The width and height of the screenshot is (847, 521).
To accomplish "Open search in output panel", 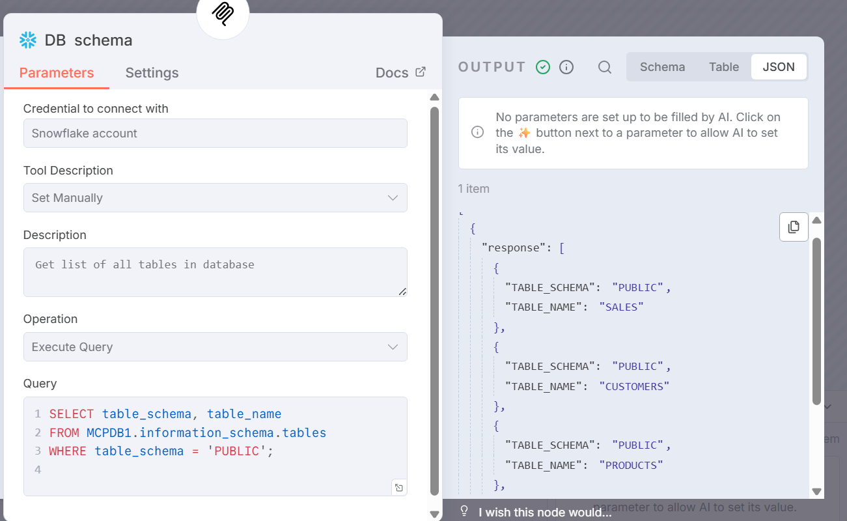I will 605,67.
